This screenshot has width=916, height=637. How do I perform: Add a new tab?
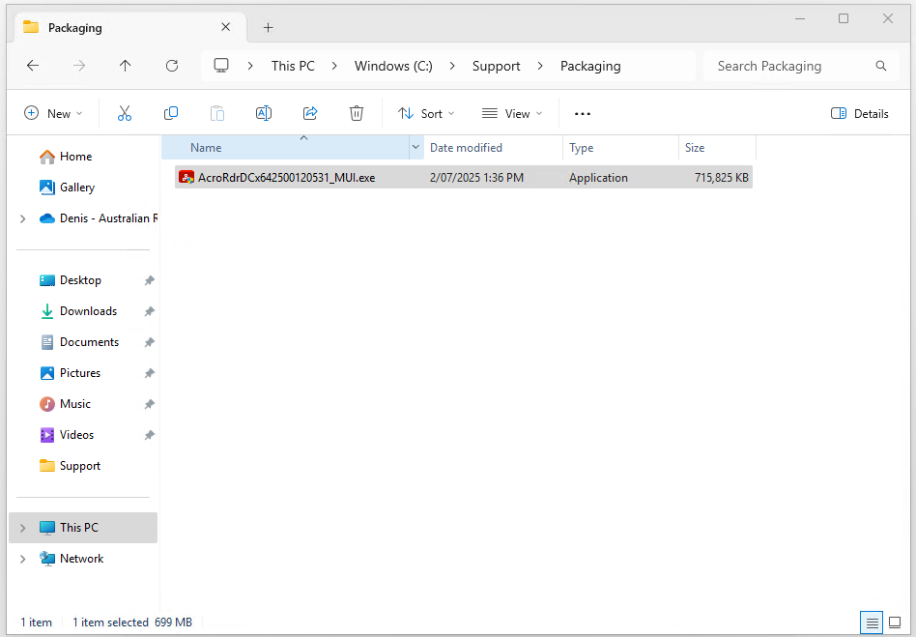click(269, 27)
